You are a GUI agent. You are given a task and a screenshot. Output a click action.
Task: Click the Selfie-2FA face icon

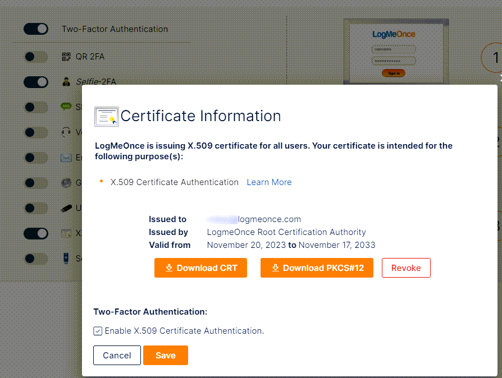(x=67, y=82)
